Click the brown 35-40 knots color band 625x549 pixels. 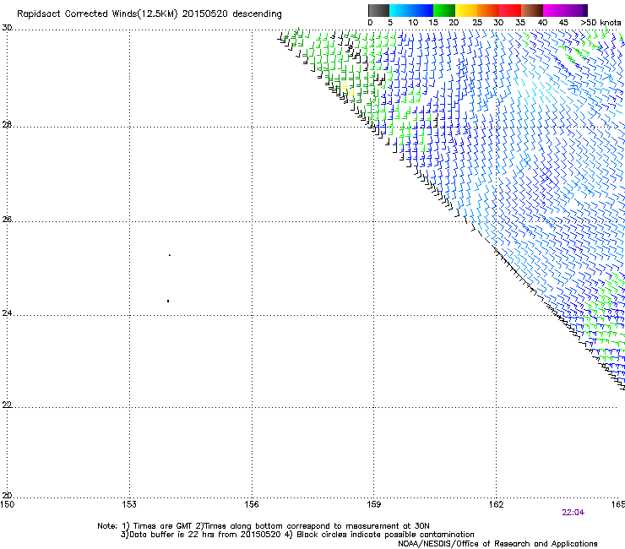[x=532, y=10]
